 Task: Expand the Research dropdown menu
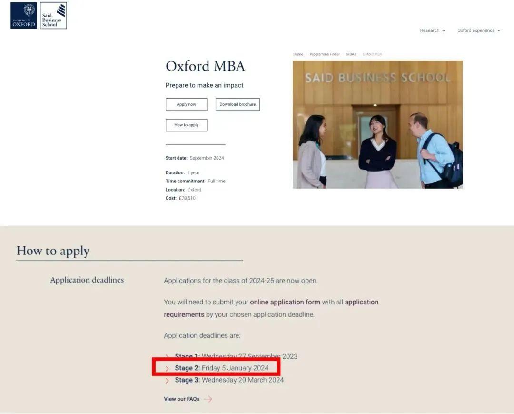[432, 30]
